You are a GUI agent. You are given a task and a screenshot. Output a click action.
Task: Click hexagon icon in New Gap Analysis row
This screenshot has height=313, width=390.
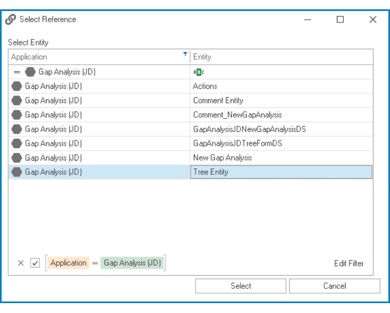point(17,158)
